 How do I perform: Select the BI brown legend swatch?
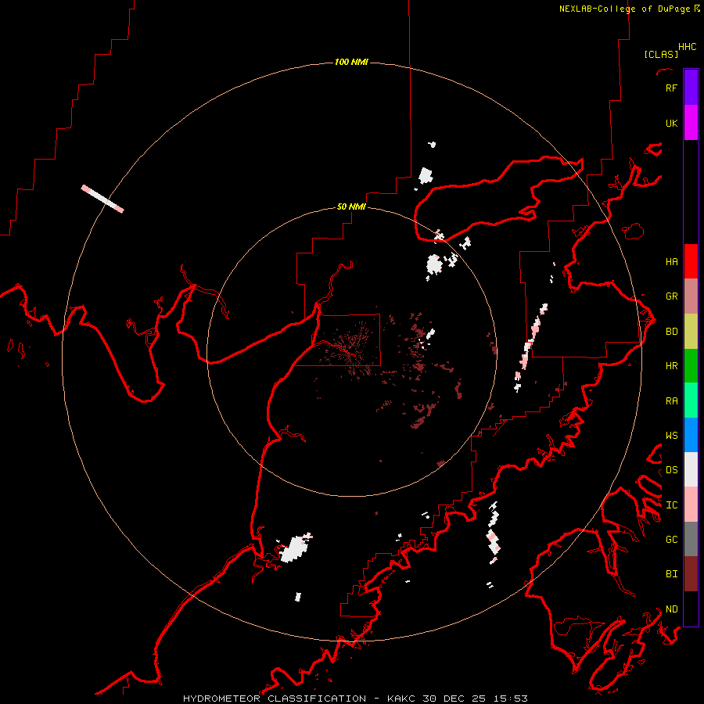691,574
